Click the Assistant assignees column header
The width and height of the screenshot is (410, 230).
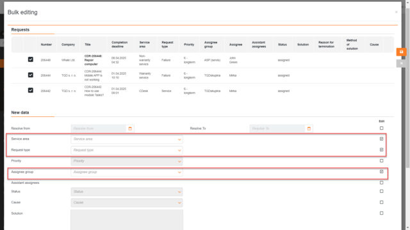coord(259,44)
